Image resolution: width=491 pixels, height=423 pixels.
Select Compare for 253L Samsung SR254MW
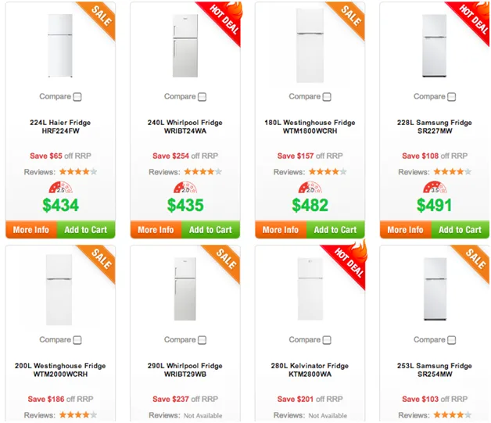452,341
